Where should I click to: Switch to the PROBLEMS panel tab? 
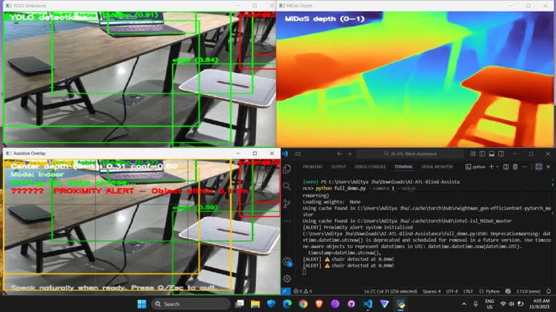[x=312, y=167]
